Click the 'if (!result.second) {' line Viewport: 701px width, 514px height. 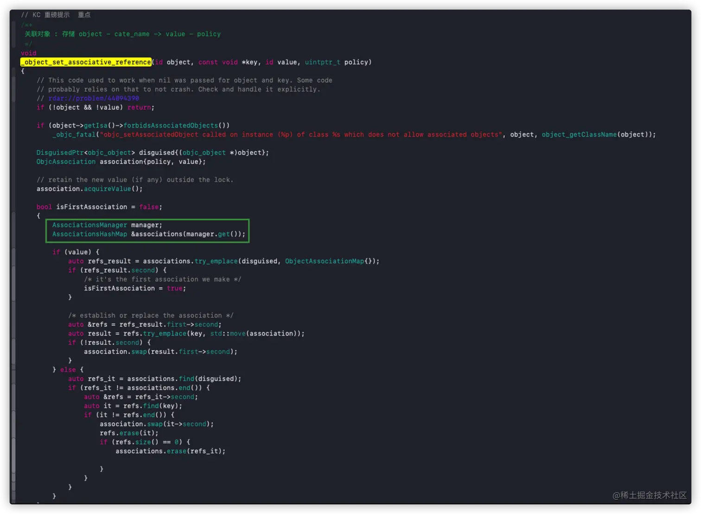tap(109, 343)
